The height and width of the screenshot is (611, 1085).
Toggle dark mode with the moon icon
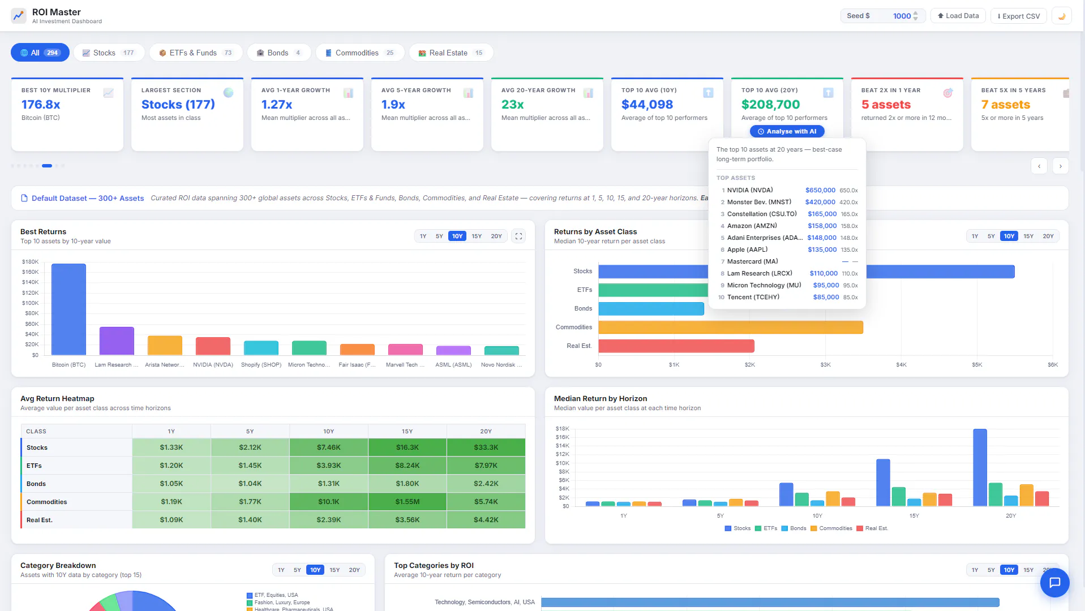pyautogui.click(x=1062, y=16)
